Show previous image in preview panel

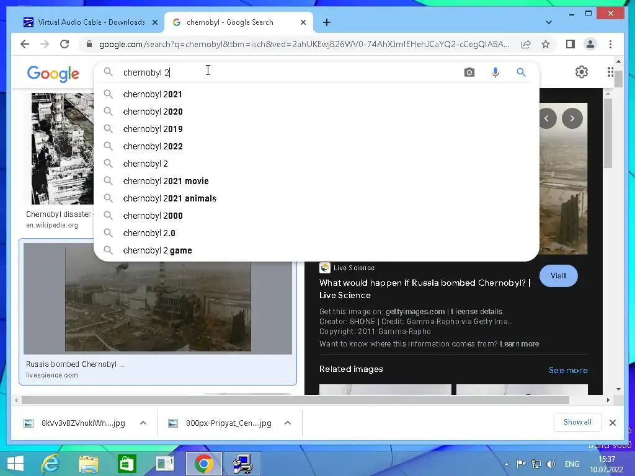pos(547,118)
